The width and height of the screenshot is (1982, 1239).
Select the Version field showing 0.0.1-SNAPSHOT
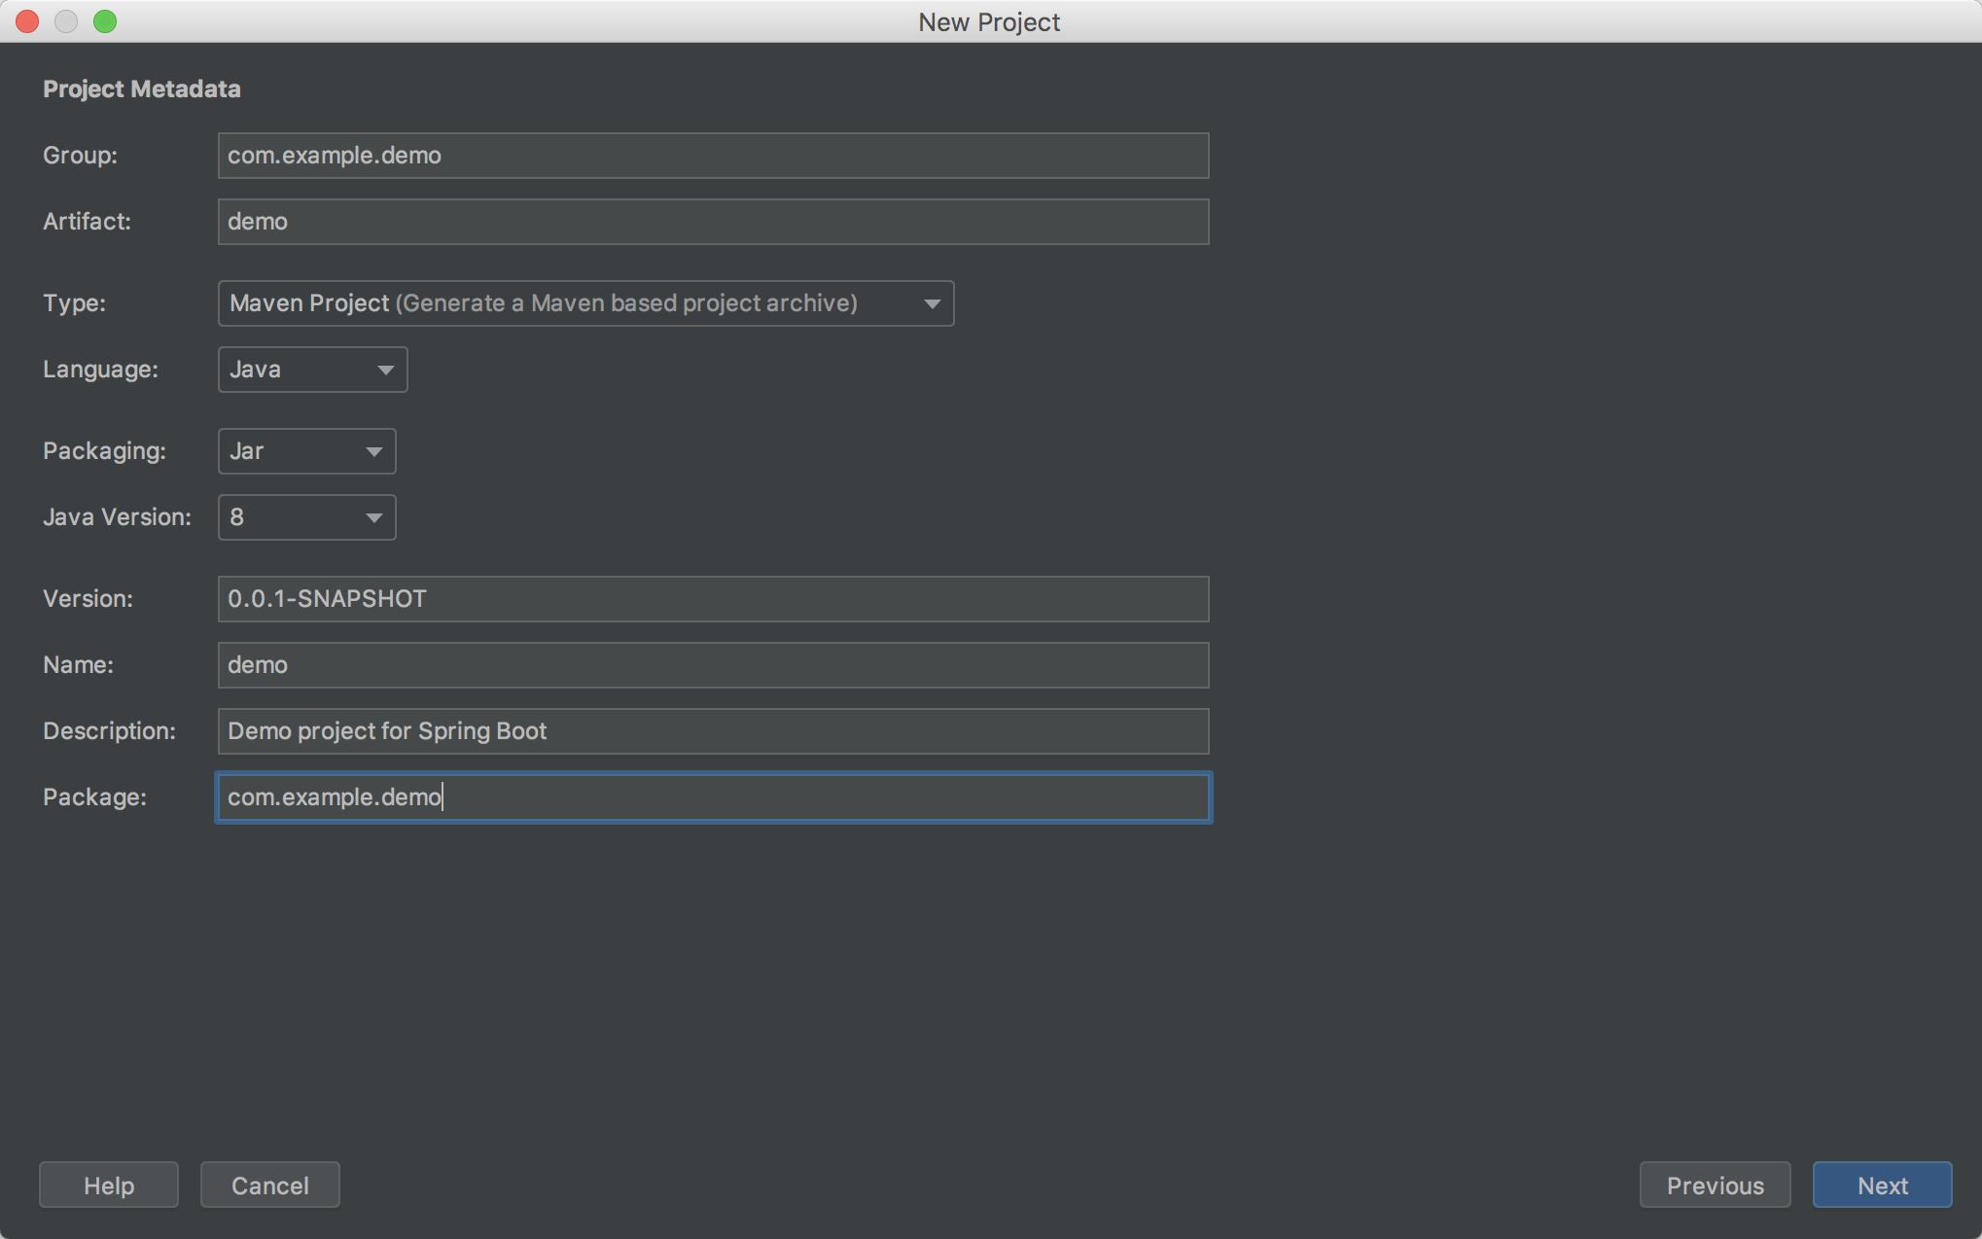[x=713, y=599]
